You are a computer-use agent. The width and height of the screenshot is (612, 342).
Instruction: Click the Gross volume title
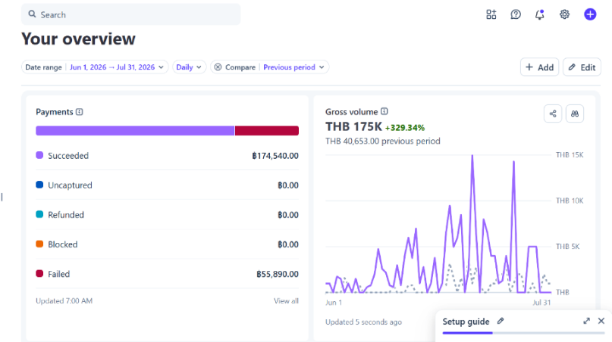(352, 112)
